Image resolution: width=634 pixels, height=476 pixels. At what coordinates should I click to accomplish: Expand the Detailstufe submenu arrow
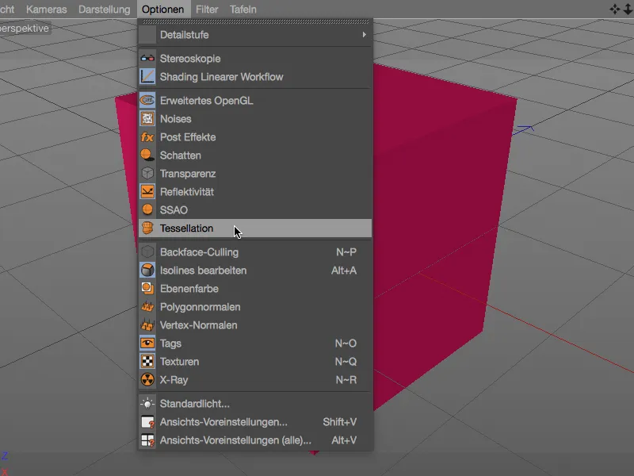click(x=364, y=34)
